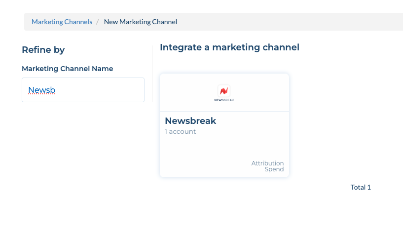Click the red Newsbreak logo icon
Image resolution: width=403 pixels, height=238 pixels.
pyautogui.click(x=224, y=91)
